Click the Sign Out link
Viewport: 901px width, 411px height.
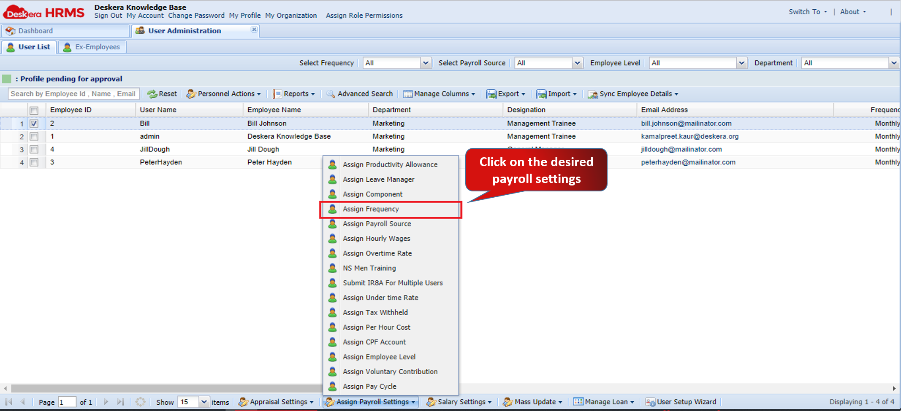[108, 16]
